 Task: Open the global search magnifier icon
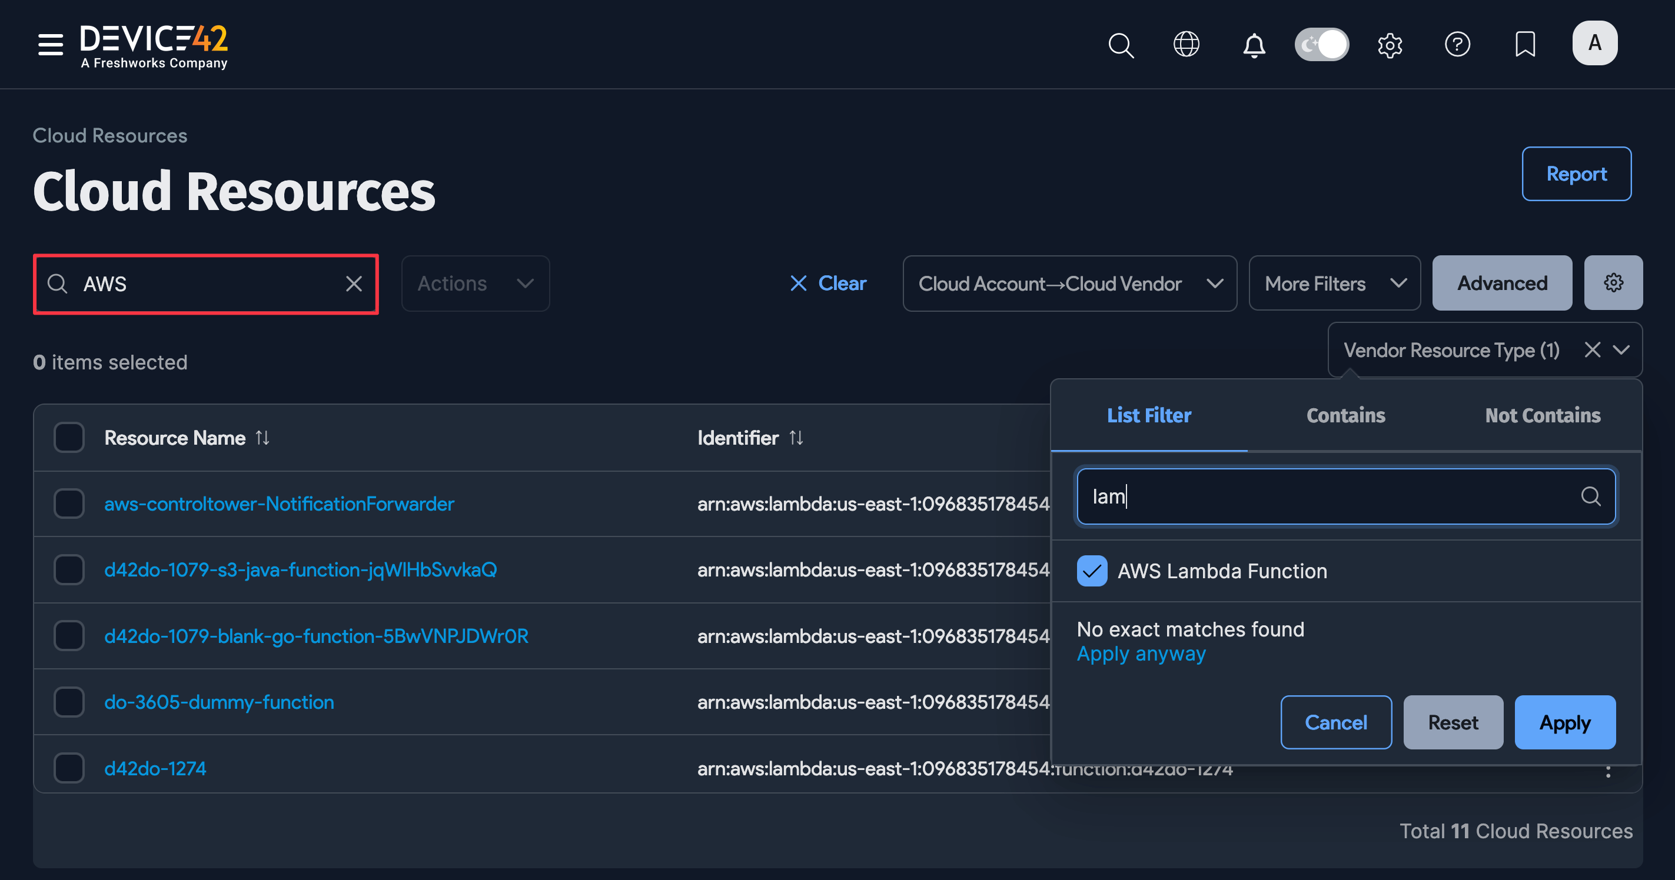tap(1121, 44)
